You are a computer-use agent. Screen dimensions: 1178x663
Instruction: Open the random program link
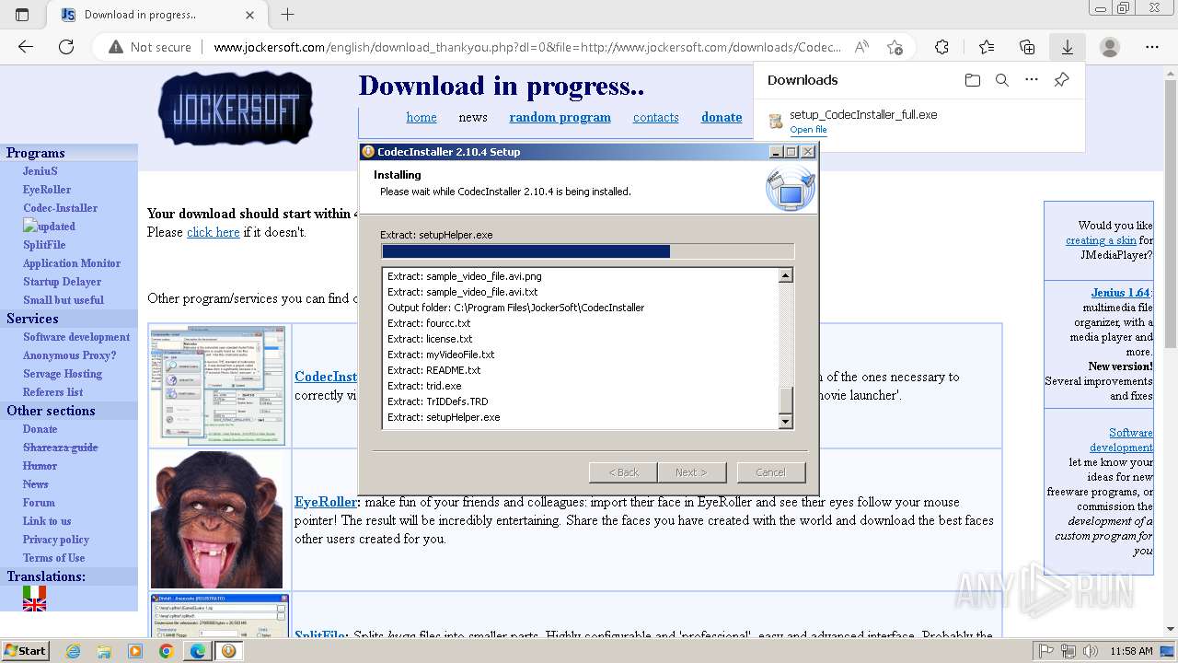tap(560, 117)
